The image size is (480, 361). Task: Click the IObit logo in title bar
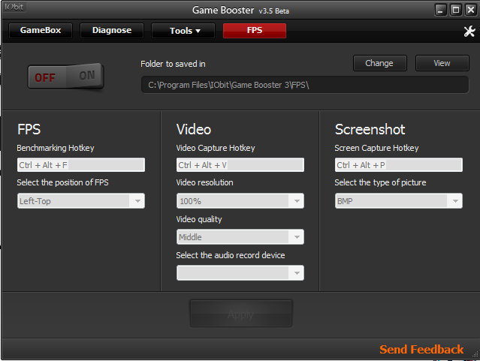point(14,7)
